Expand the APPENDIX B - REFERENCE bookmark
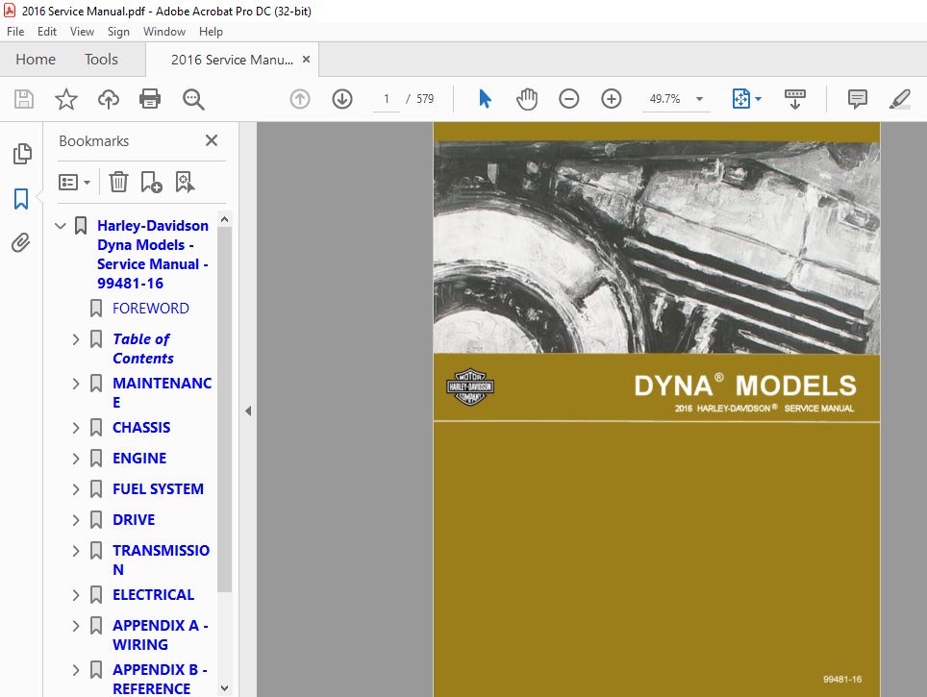Viewport: 927px width, 697px height. (76, 670)
